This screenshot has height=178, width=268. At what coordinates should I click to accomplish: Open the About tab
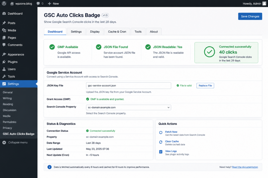pyautogui.click(x=154, y=32)
